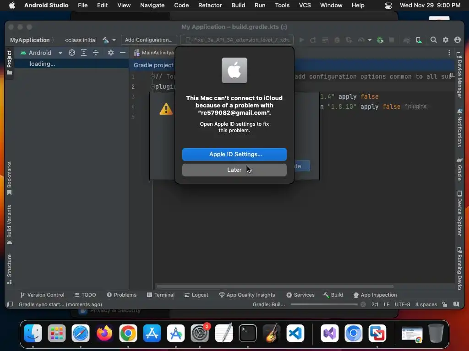
Task: Click the MyApplication breadcrumb
Action: tap(30, 40)
